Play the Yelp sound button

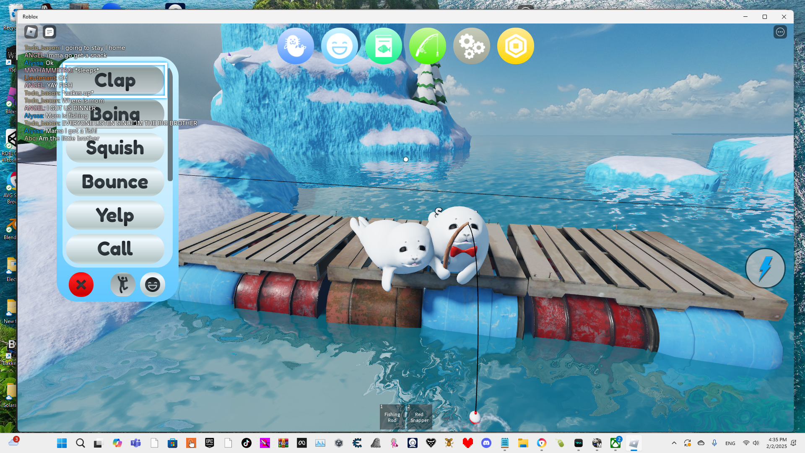115,216
